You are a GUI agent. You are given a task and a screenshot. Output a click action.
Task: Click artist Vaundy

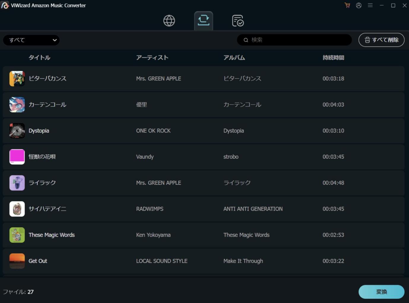[x=145, y=157]
